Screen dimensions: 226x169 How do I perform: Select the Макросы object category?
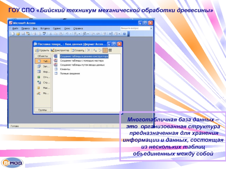click(43, 88)
